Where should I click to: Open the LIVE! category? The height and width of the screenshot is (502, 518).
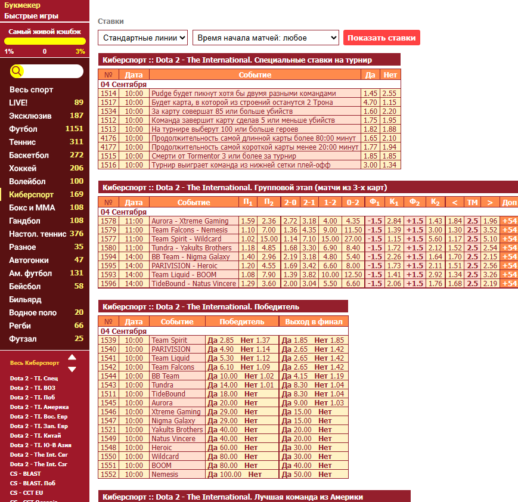click(18, 103)
